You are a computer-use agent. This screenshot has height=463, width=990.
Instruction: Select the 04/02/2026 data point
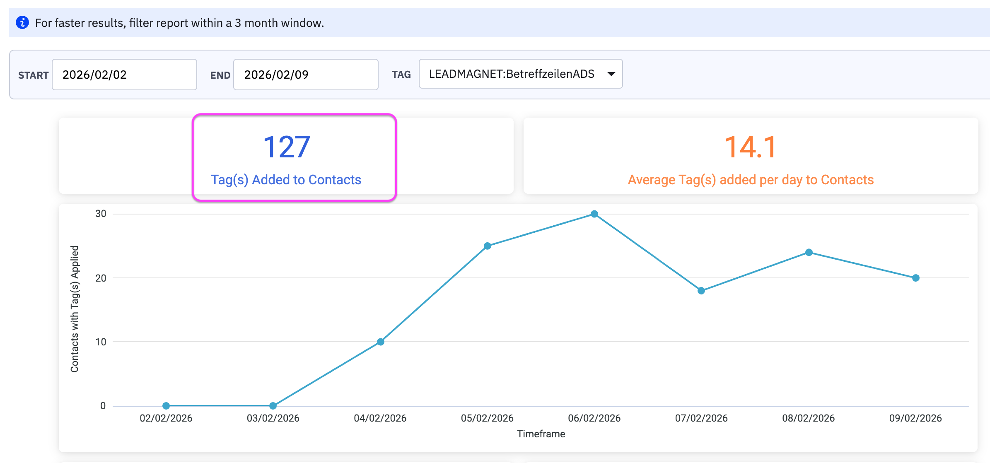(381, 342)
